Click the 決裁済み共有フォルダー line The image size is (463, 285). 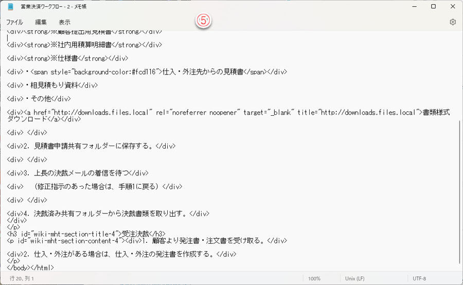(108, 213)
